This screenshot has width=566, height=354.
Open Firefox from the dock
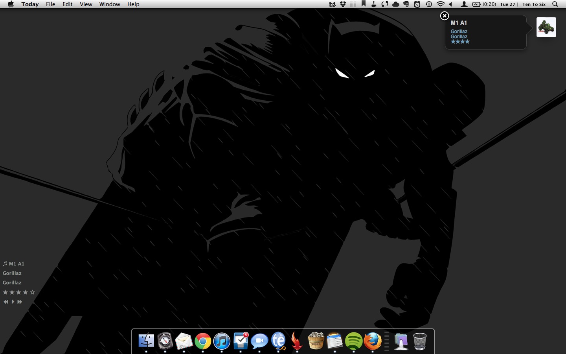373,341
